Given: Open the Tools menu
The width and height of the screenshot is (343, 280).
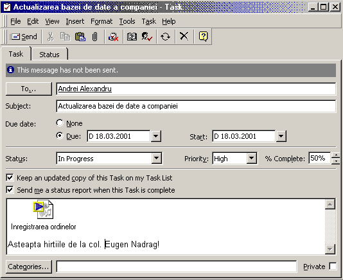Looking at the screenshot, I should click(127, 21).
